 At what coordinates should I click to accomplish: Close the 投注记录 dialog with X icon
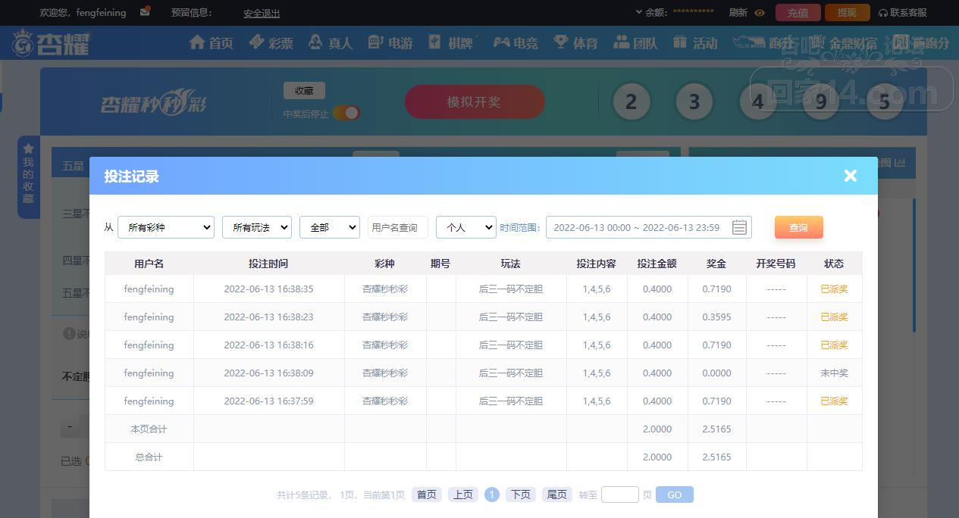click(850, 176)
